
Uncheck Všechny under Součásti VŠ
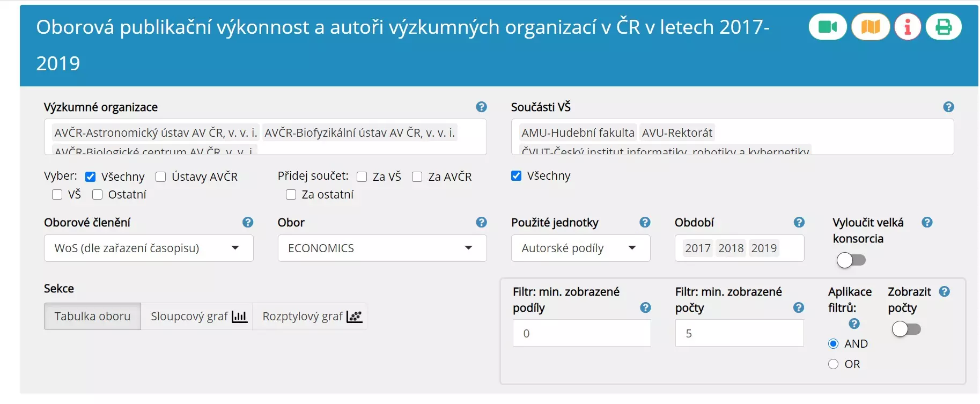pyautogui.click(x=516, y=175)
